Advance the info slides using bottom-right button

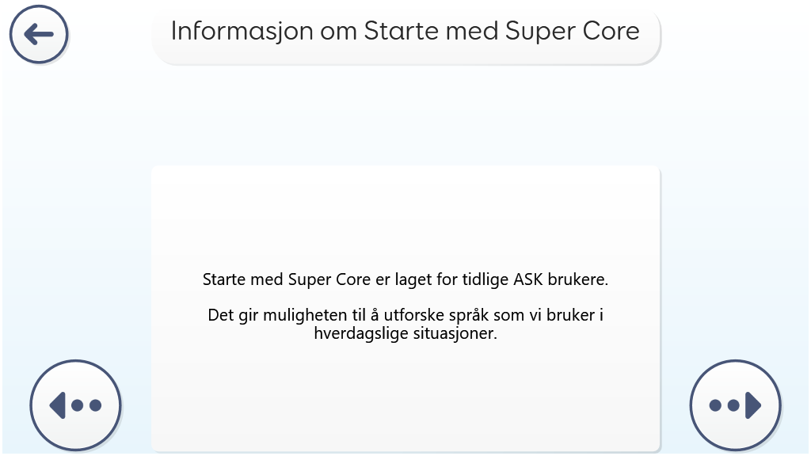pyautogui.click(x=735, y=405)
